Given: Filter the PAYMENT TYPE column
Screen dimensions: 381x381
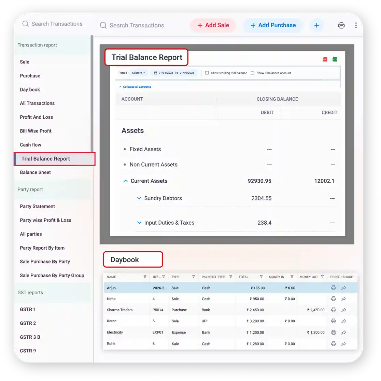Looking at the screenshot, I should point(230,277).
